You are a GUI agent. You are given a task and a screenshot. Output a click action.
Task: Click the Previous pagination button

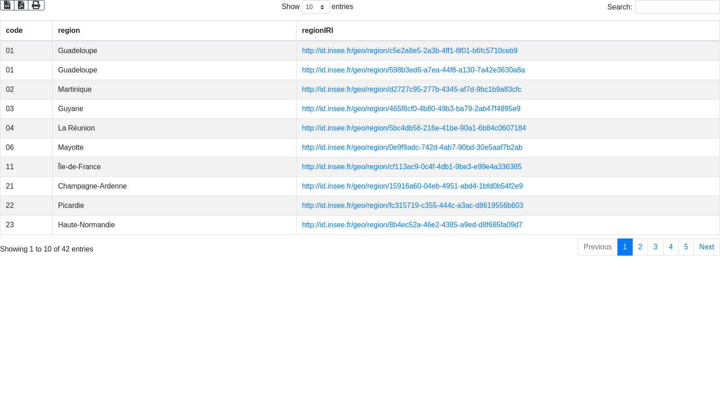pos(597,247)
